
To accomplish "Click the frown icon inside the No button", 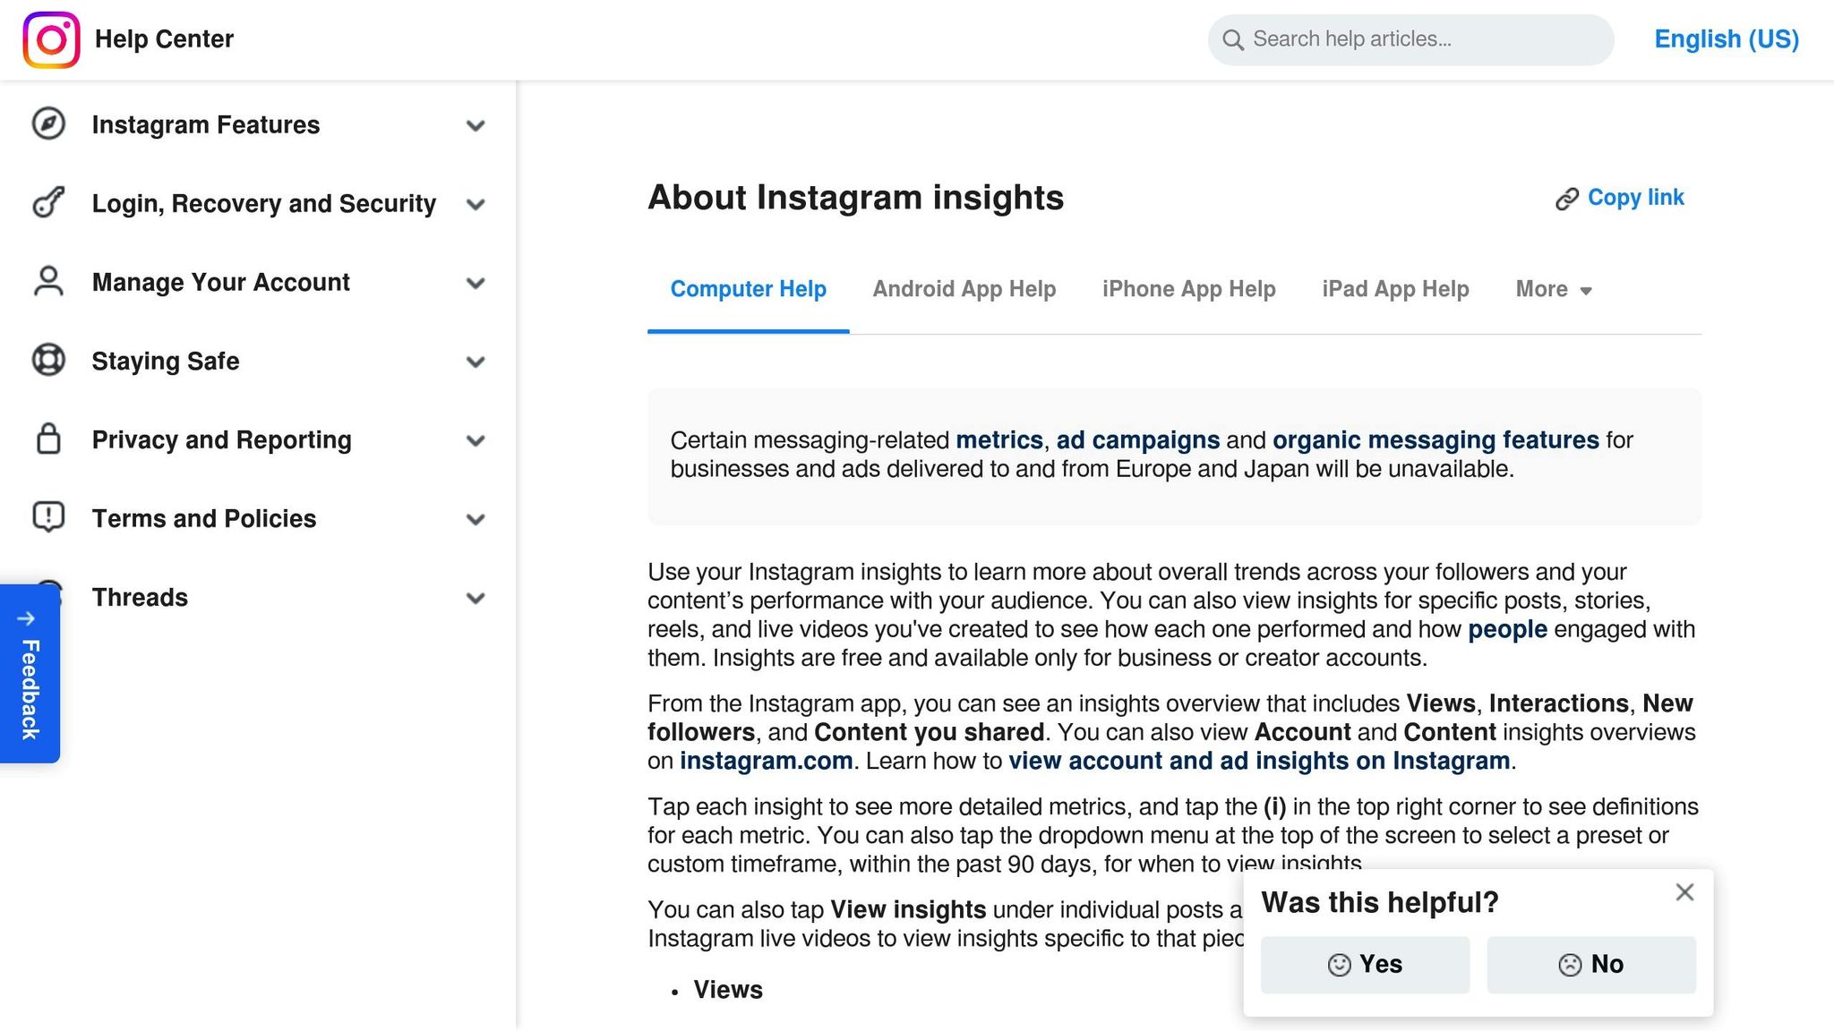I will (x=1572, y=965).
